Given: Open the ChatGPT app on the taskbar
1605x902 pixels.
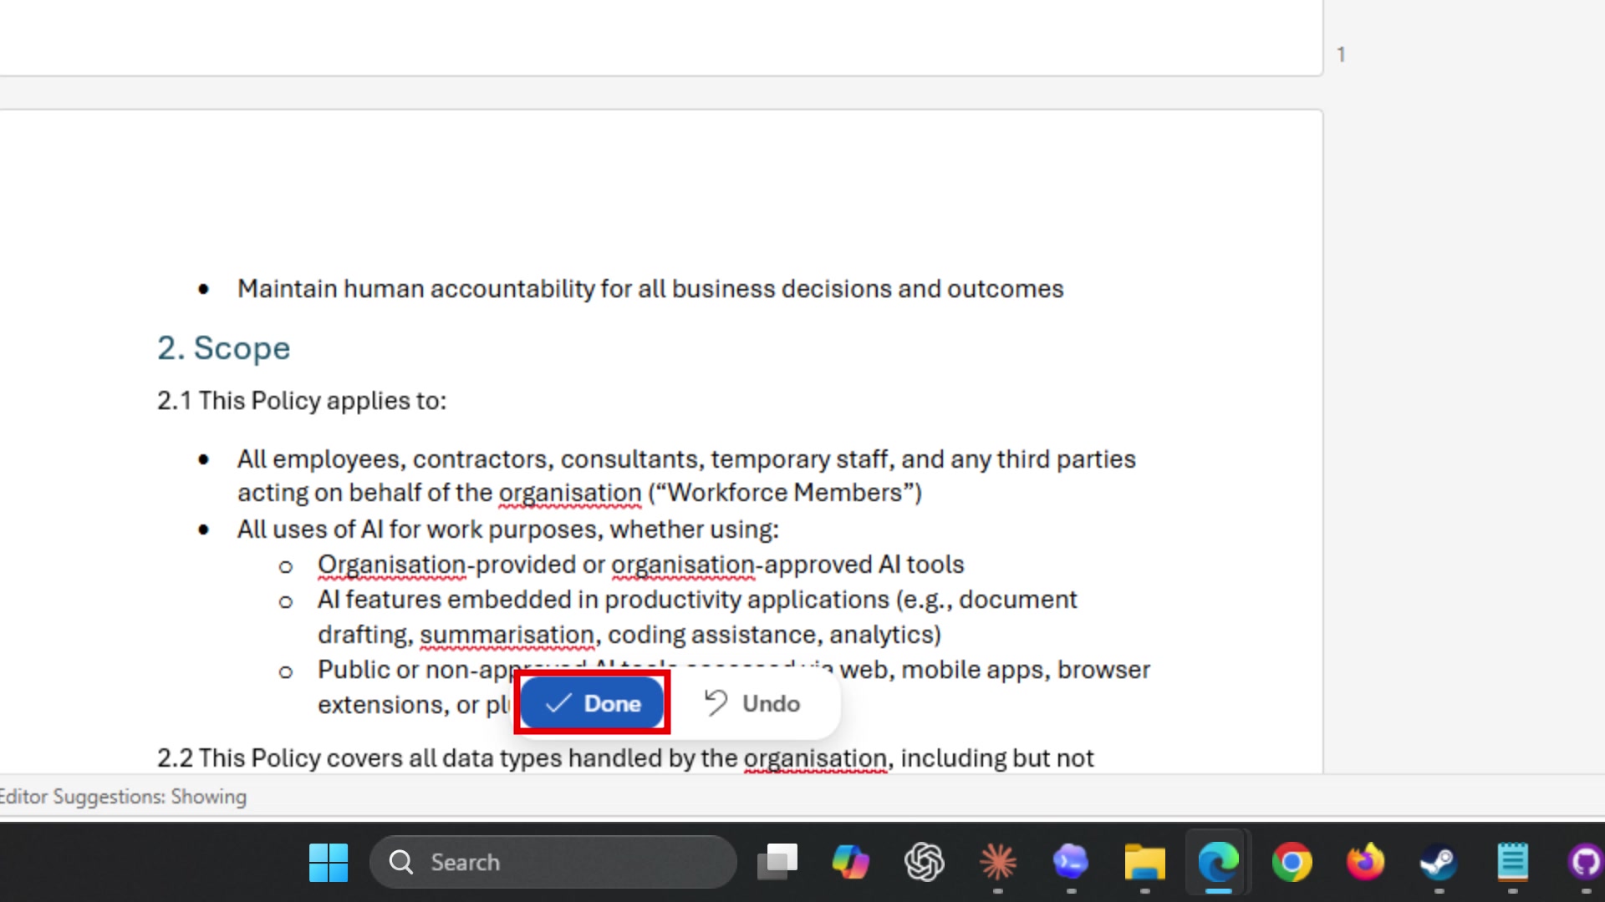Looking at the screenshot, I should [925, 862].
